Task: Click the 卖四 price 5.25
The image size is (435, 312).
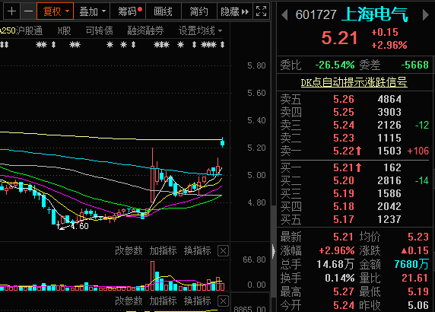Action: coord(344,112)
